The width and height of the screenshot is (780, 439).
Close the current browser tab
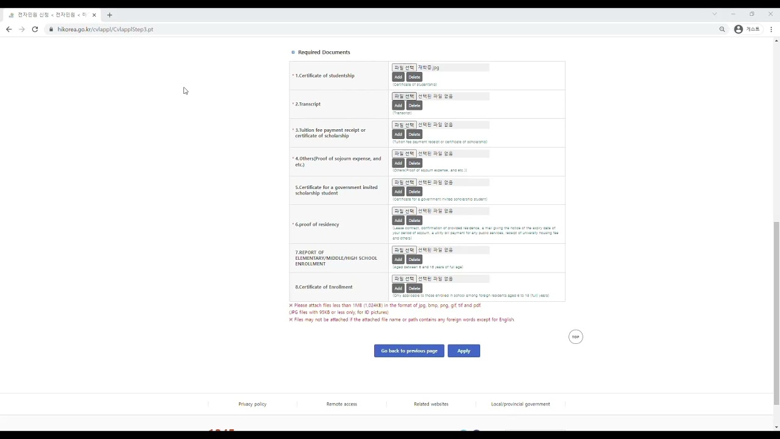coord(94,15)
